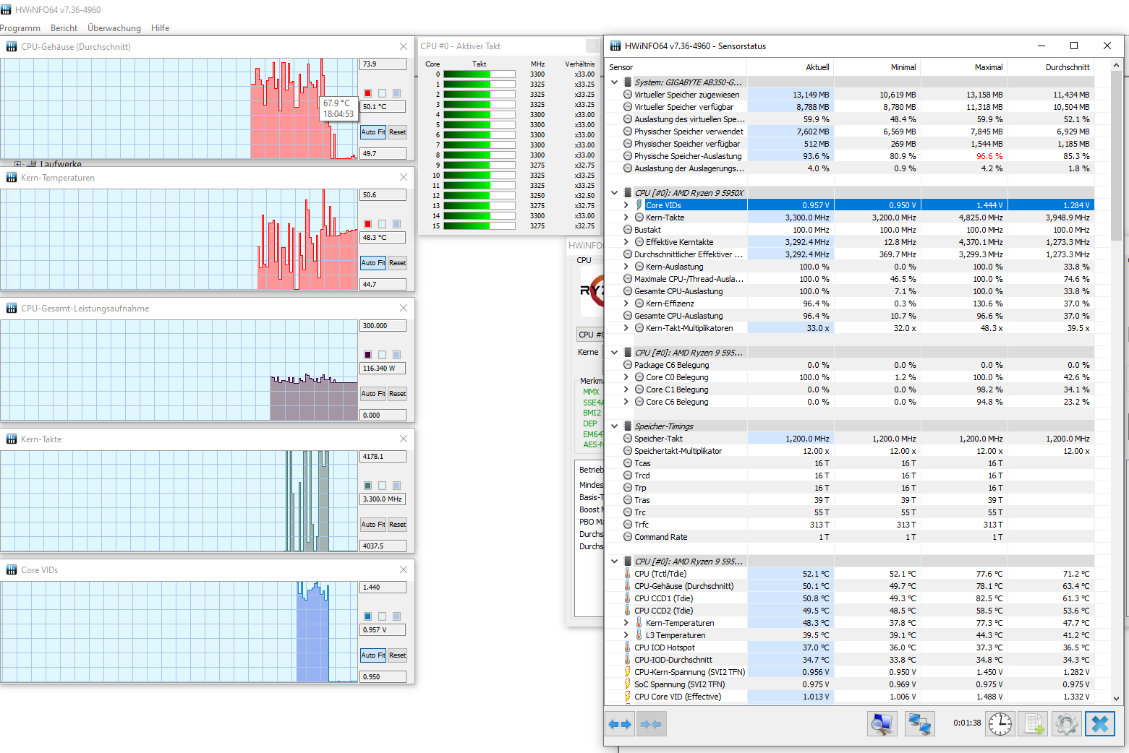Expand the Kern-Takte sensor entry

pos(626,217)
